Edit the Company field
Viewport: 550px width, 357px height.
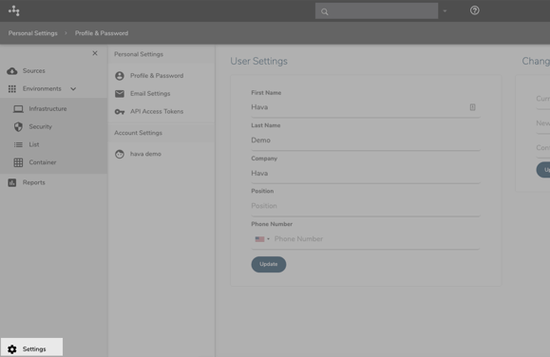(365, 173)
